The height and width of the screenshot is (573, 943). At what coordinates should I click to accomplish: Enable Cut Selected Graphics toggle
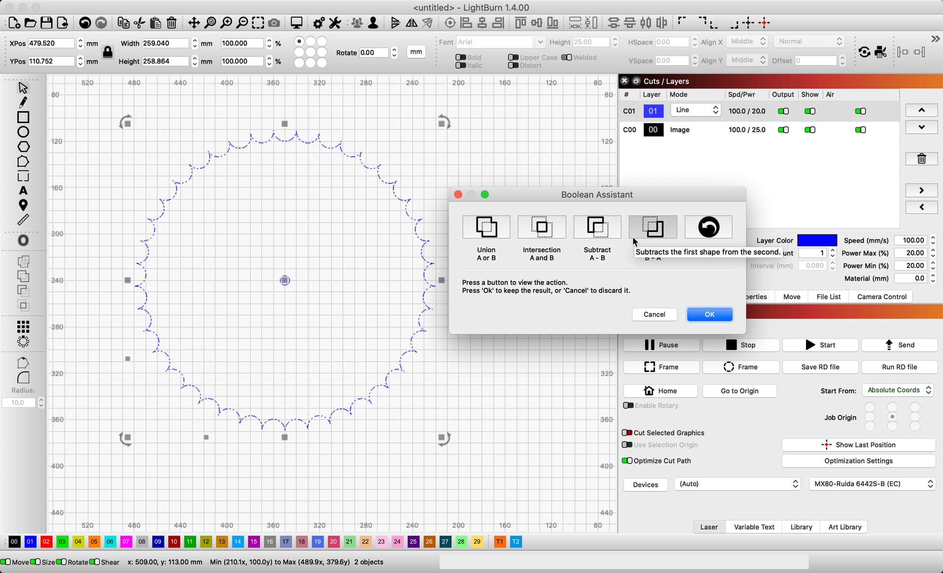627,433
